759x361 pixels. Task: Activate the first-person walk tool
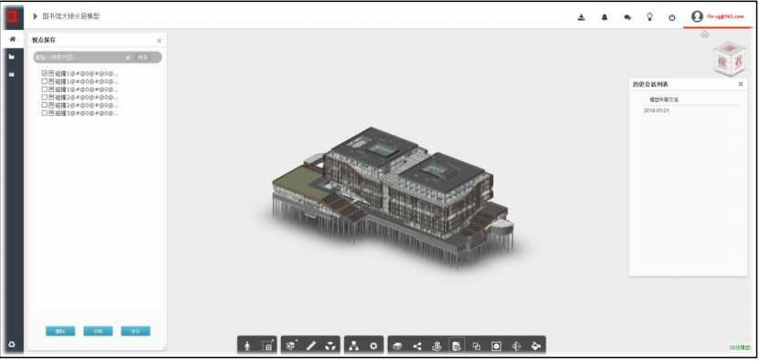247,346
